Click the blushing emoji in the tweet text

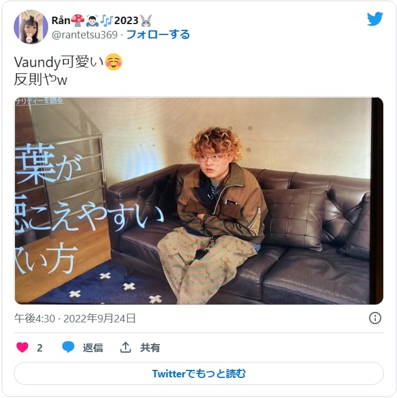coord(114,62)
